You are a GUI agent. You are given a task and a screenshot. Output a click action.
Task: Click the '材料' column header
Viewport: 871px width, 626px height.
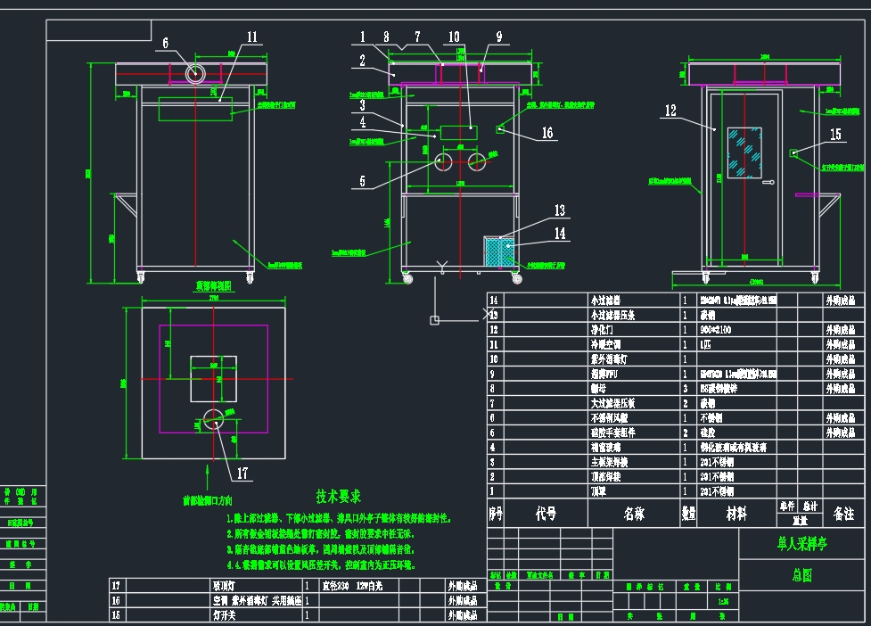(x=736, y=514)
